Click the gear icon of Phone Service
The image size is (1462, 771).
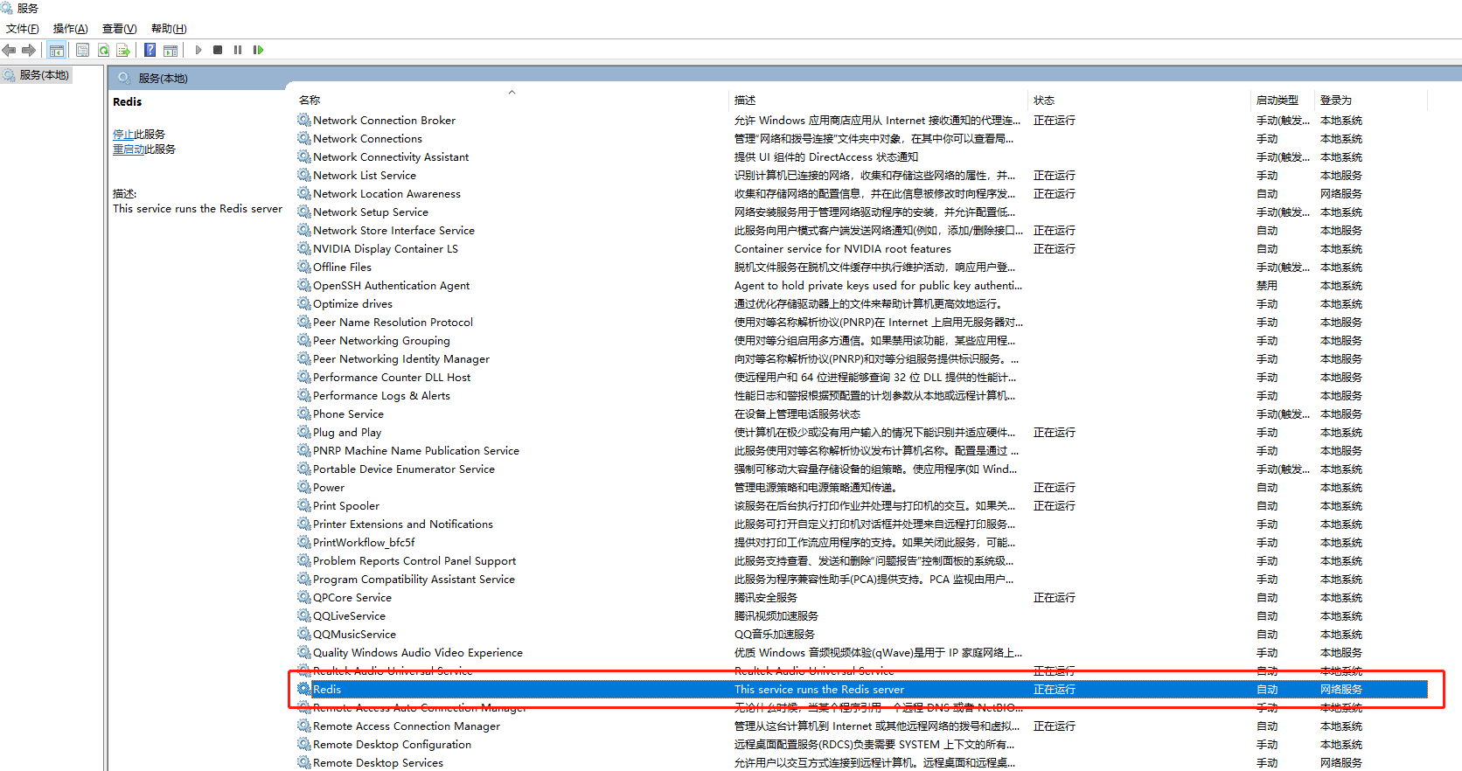(304, 413)
